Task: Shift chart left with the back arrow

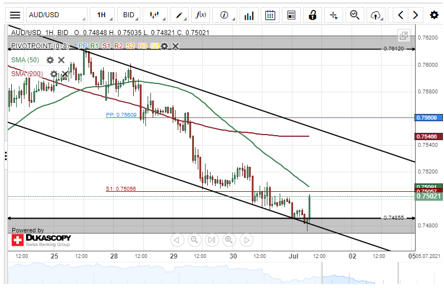Action: [401, 15]
